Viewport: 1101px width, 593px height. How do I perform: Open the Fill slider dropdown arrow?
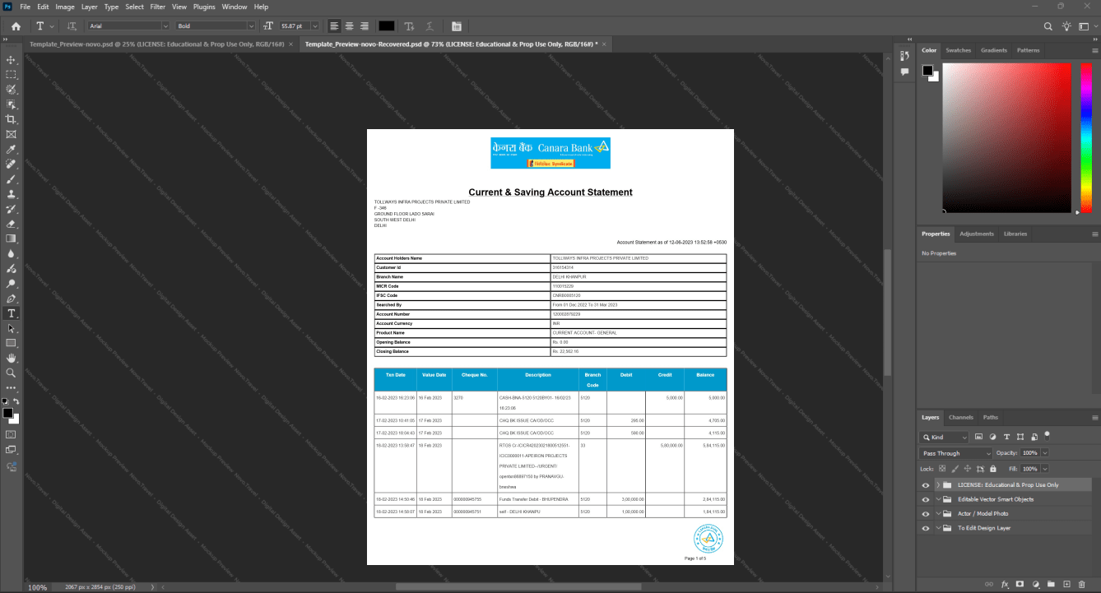tap(1045, 468)
